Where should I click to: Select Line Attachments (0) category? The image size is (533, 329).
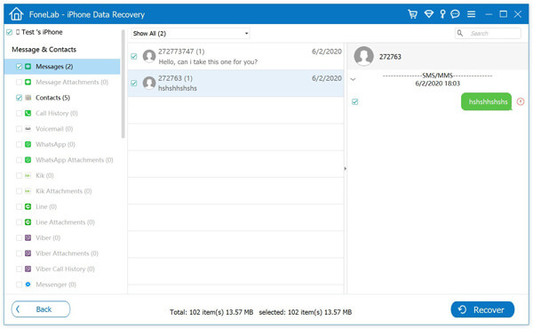65,222
